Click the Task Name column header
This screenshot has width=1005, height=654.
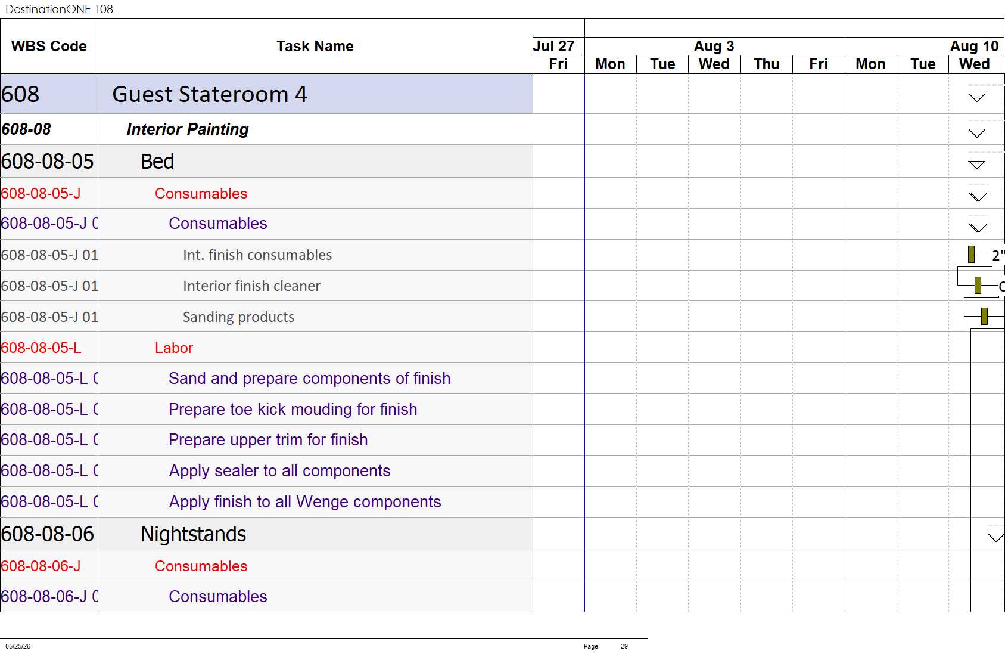315,47
